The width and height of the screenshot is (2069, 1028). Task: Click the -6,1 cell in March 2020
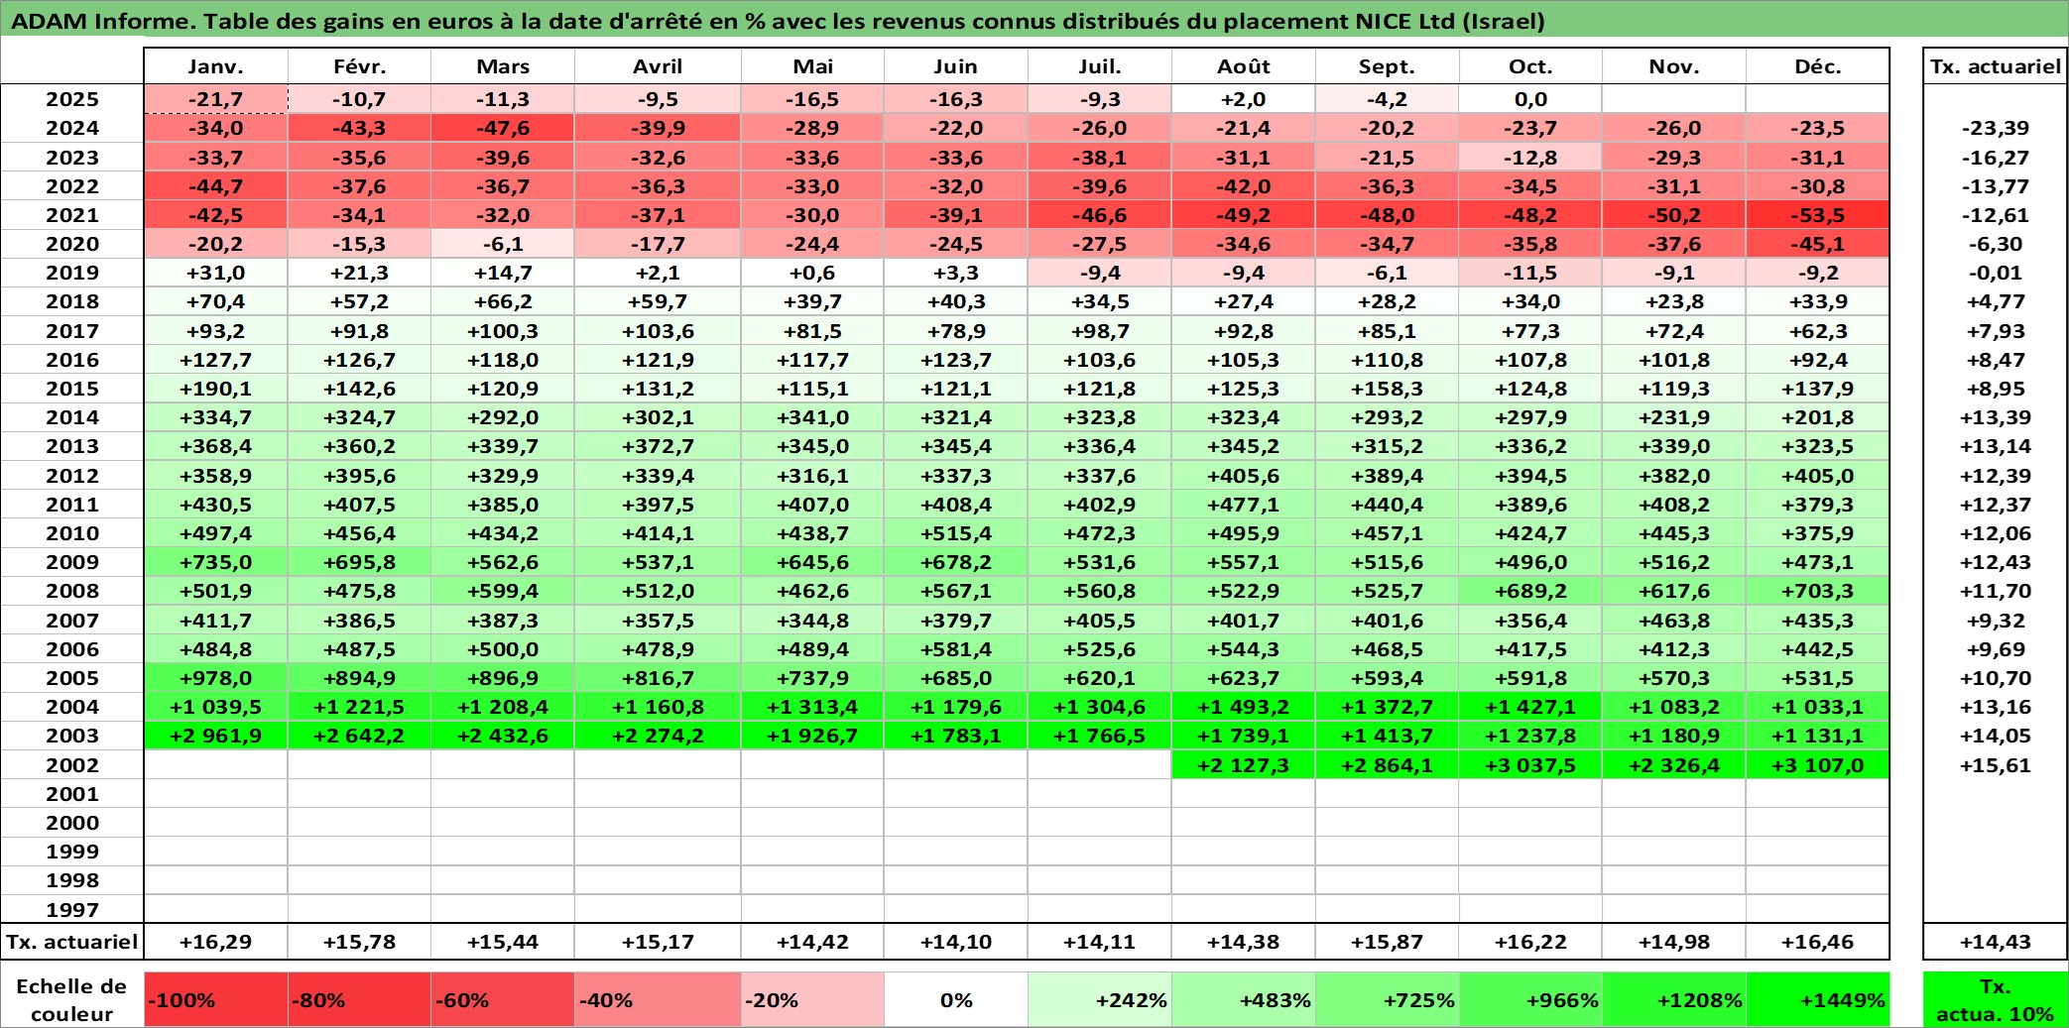tap(503, 244)
